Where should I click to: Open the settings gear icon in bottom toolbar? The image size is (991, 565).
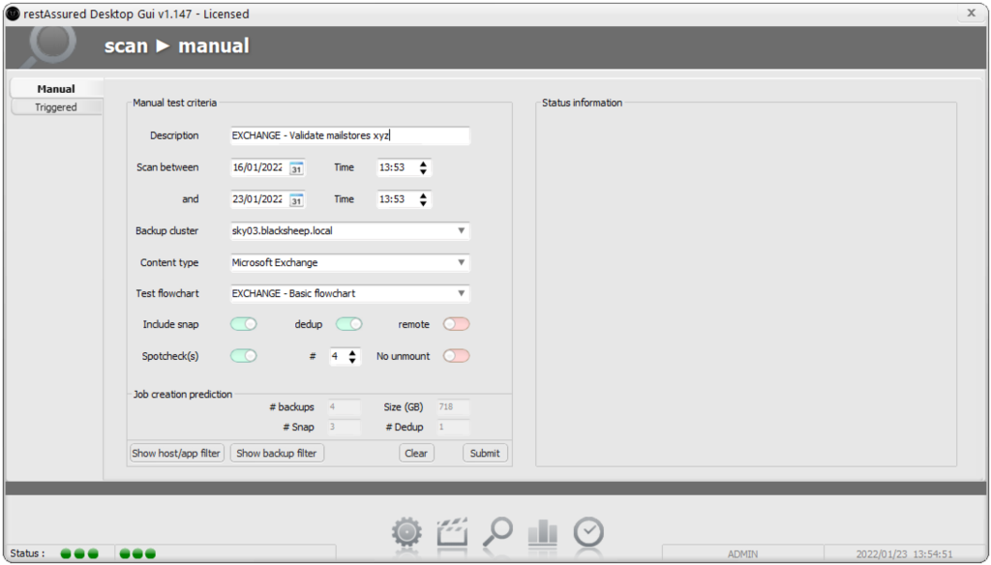407,531
